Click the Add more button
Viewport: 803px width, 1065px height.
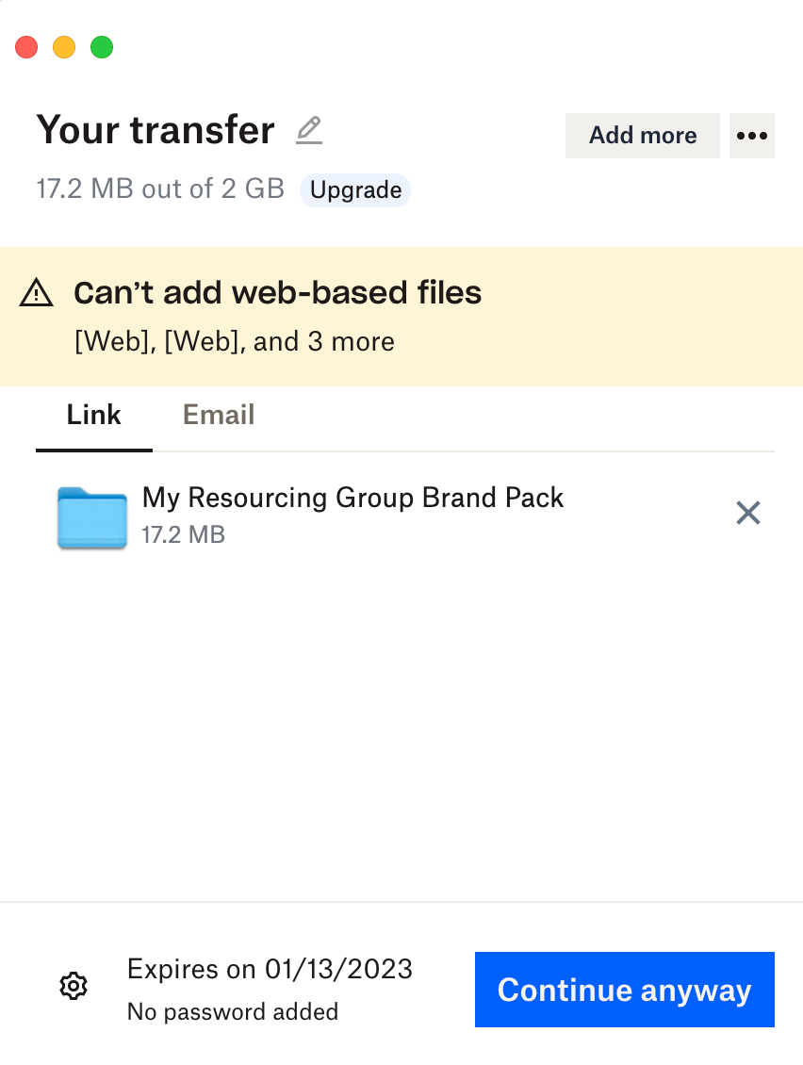pos(642,136)
